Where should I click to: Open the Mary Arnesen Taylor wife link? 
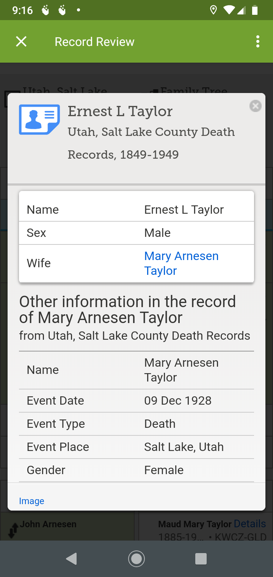(181, 263)
